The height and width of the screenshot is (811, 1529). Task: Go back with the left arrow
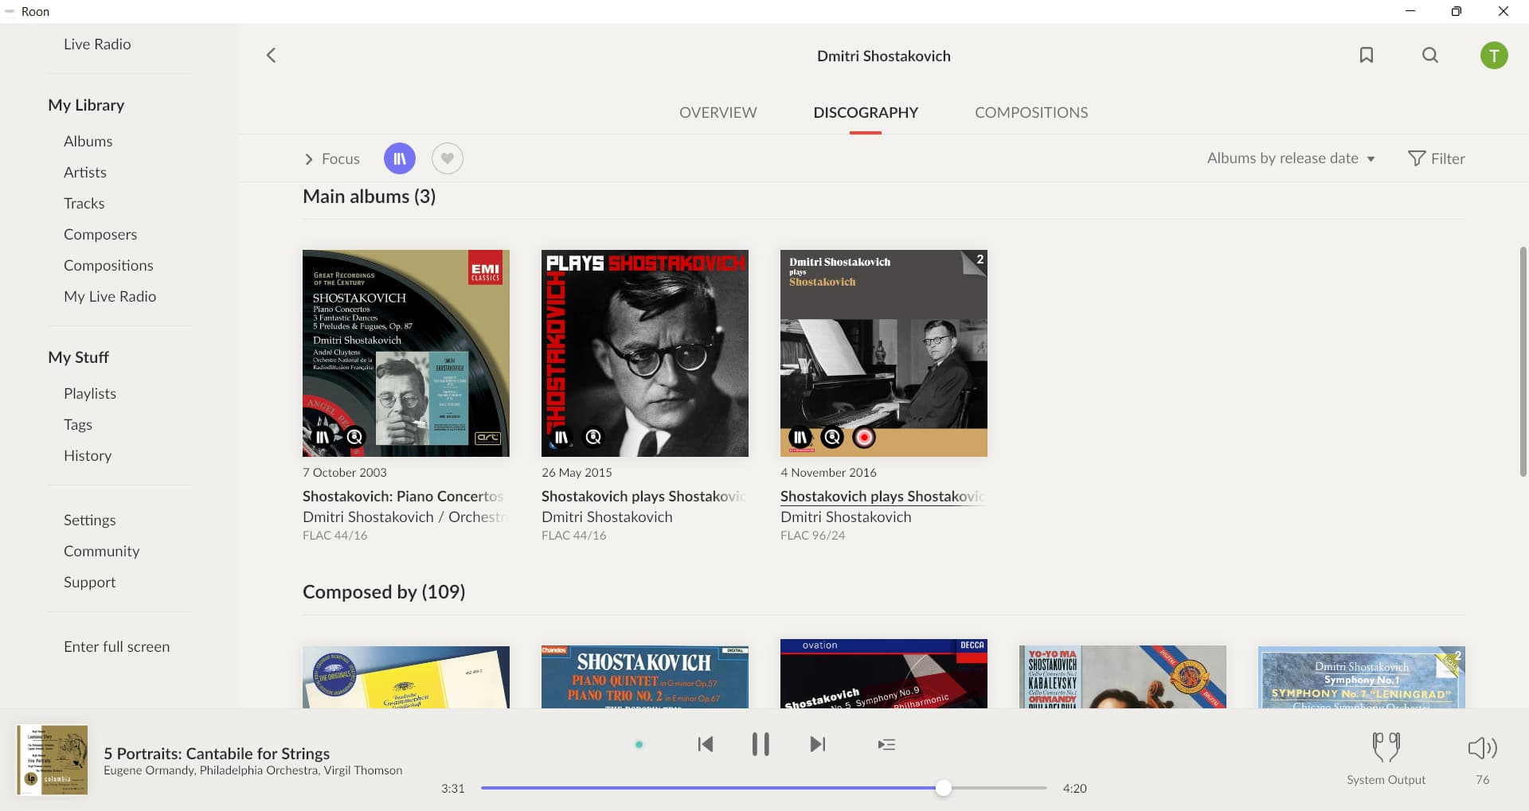[x=271, y=55]
